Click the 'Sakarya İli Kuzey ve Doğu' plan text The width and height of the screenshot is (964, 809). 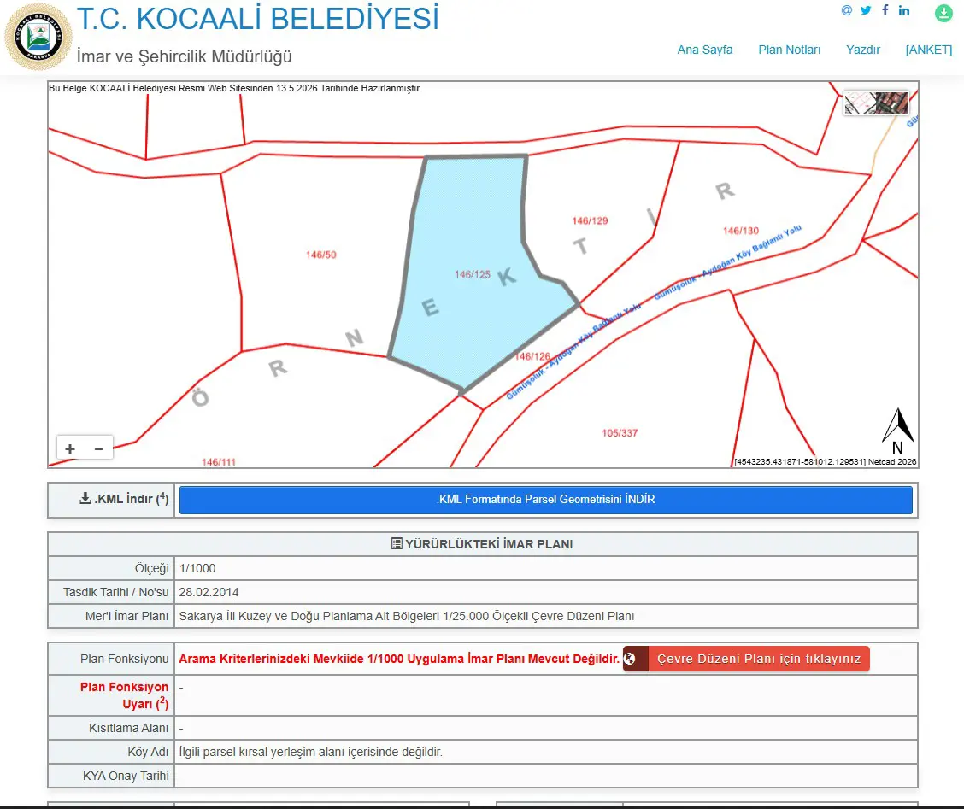(407, 616)
